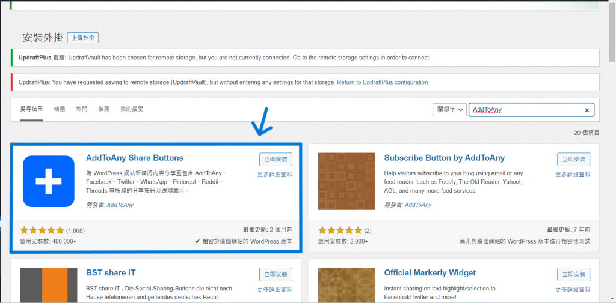The width and height of the screenshot is (616, 303).
Task: Open the BST share iT title link
Action: (x=111, y=273)
